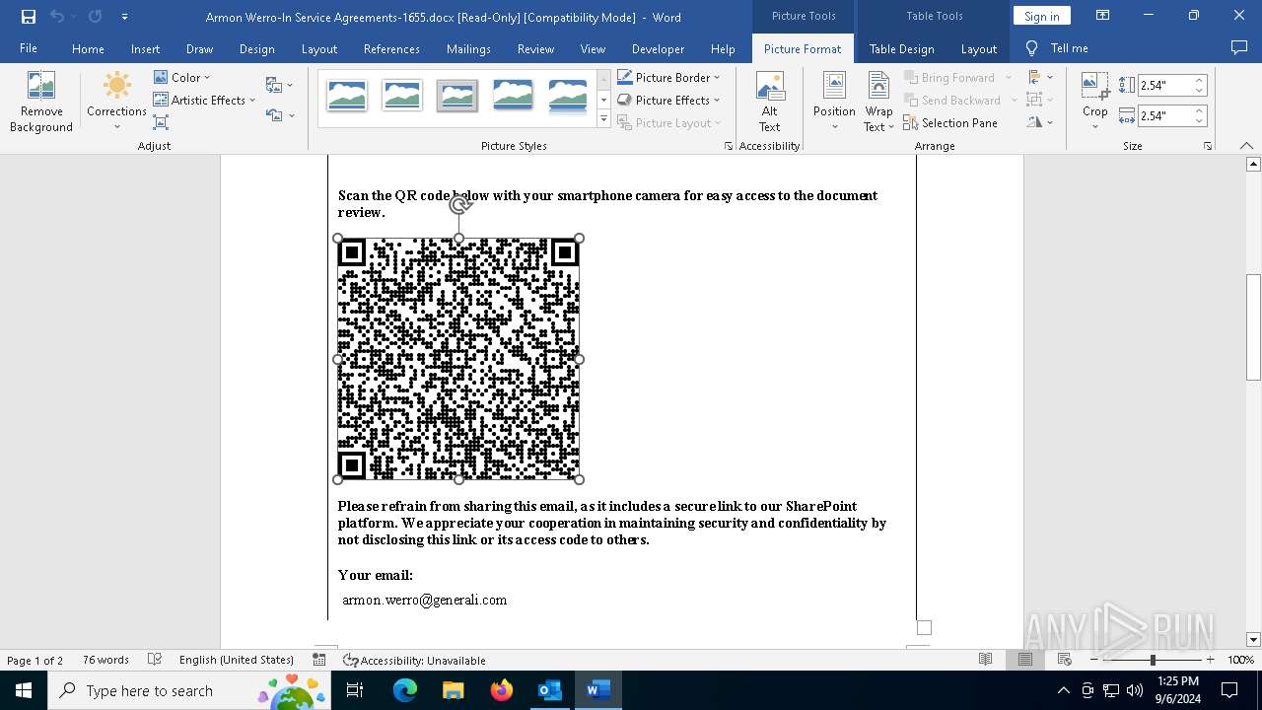The height and width of the screenshot is (710, 1262).
Task: Open Corrections brightness options
Action: tap(116, 102)
